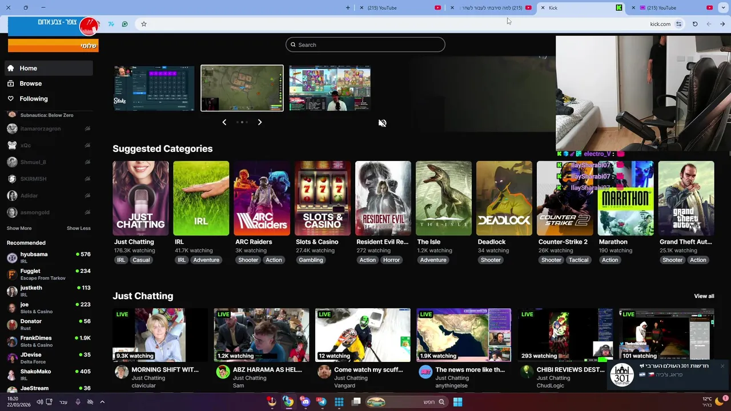Click the Windows taskbar search box

(x=407, y=402)
